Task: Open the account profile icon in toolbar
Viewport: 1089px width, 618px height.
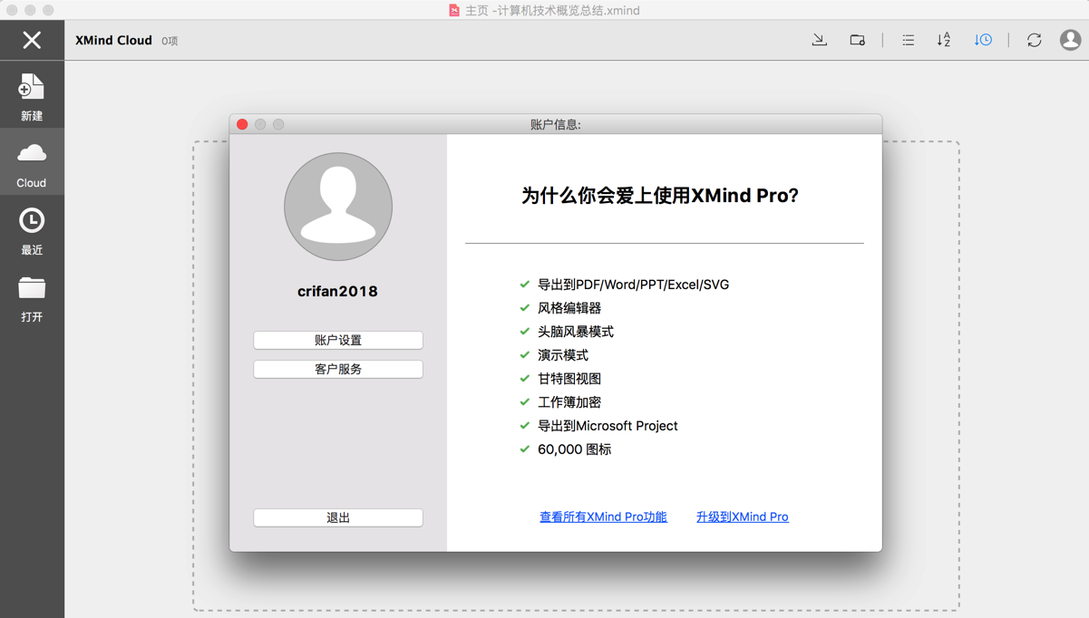Action: [1071, 40]
